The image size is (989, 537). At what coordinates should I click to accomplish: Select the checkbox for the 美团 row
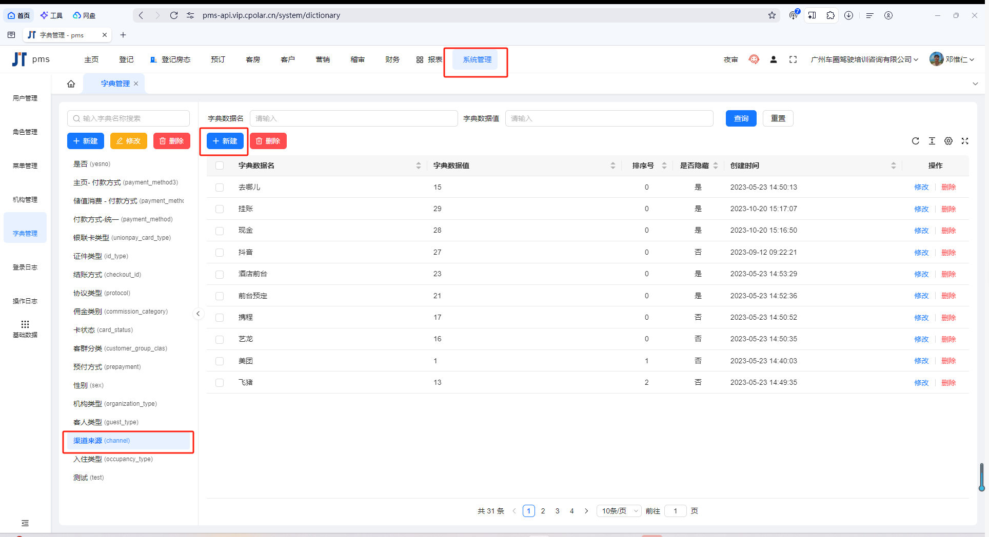[220, 361]
